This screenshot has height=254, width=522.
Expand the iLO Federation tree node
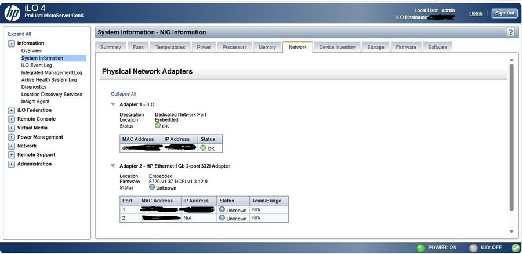click(x=12, y=110)
